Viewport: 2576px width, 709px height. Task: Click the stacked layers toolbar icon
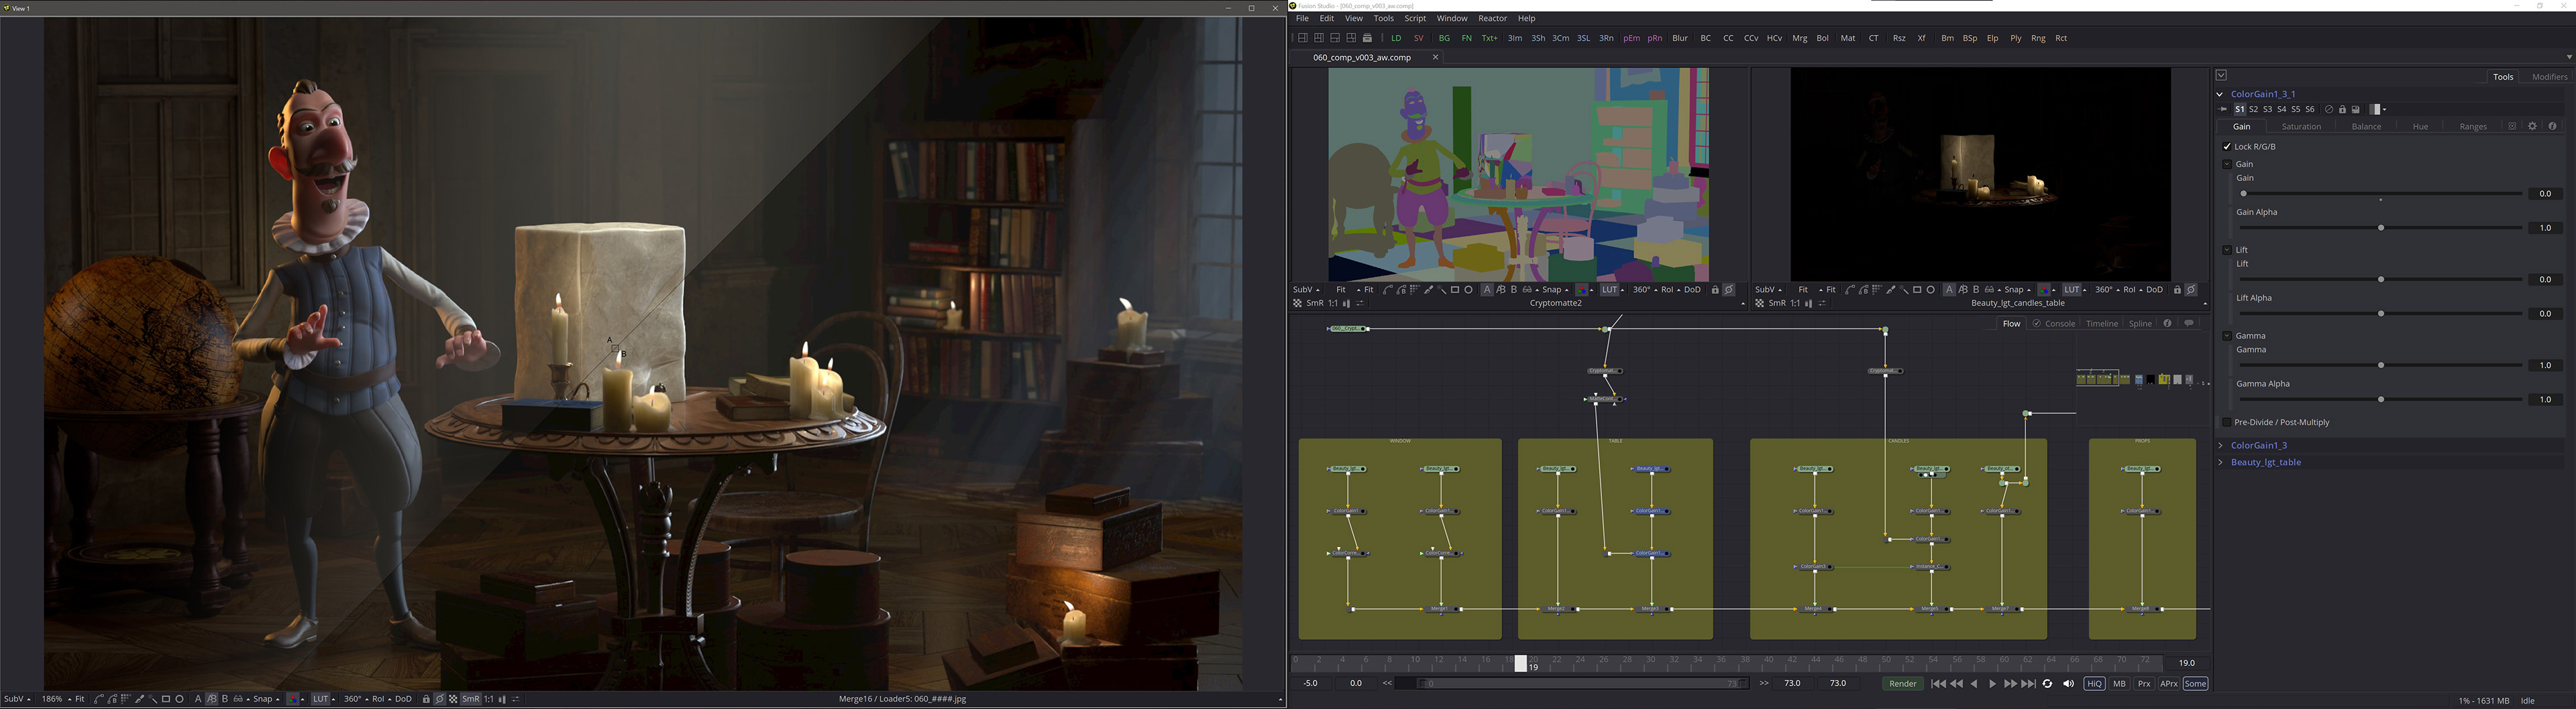click(x=1368, y=38)
